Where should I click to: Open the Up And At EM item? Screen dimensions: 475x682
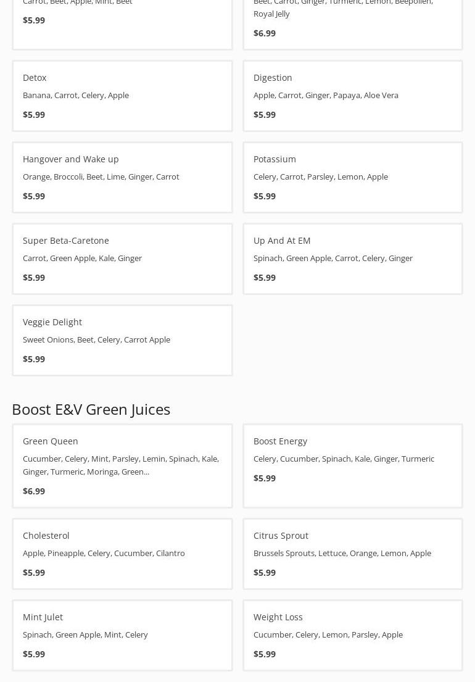click(x=353, y=259)
